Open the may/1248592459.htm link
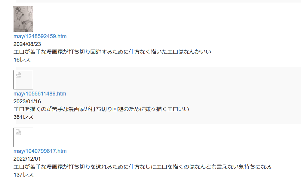Screen dimensions: 301x191 [x=40, y=36]
